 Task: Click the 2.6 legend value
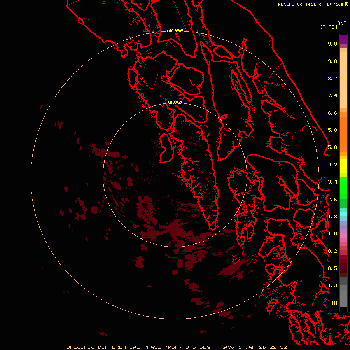[332, 199]
